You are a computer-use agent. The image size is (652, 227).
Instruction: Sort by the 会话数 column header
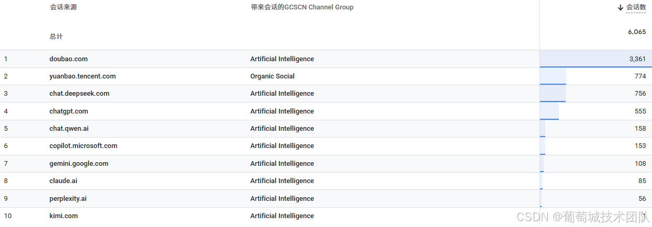tap(636, 7)
